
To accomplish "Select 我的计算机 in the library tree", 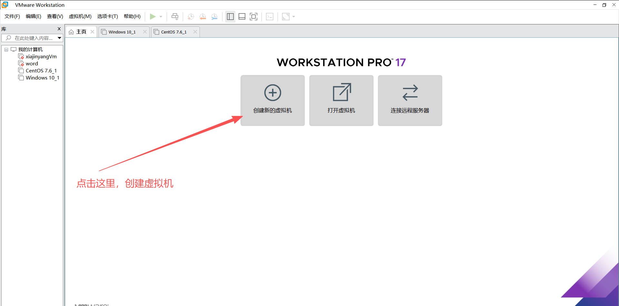I will [30, 50].
